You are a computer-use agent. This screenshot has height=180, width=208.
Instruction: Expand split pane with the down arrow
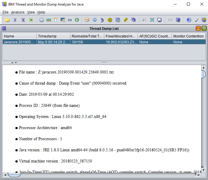(16, 63)
